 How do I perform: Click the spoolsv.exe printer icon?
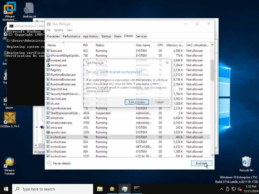48,132
